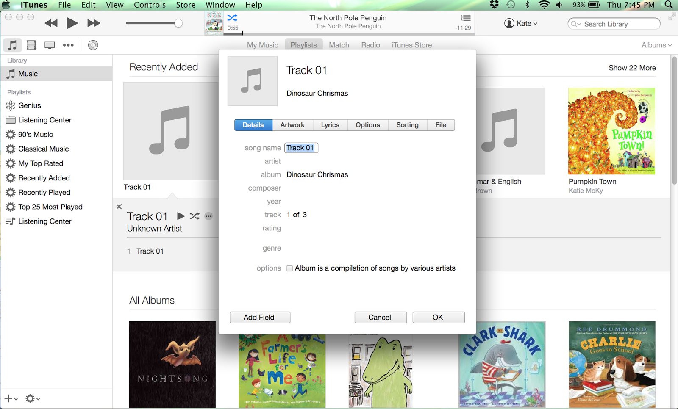Click the Wi-Fi status icon
The height and width of the screenshot is (409, 678).
click(x=544, y=5)
